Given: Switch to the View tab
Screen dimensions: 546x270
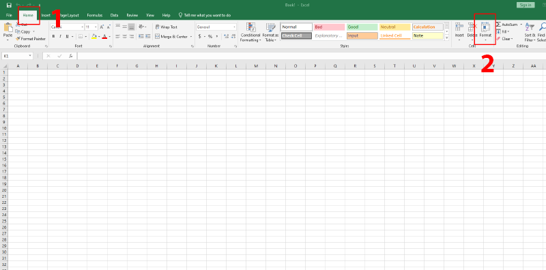Looking at the screenshot, I should pyautogui.click(x=150, y=15).
